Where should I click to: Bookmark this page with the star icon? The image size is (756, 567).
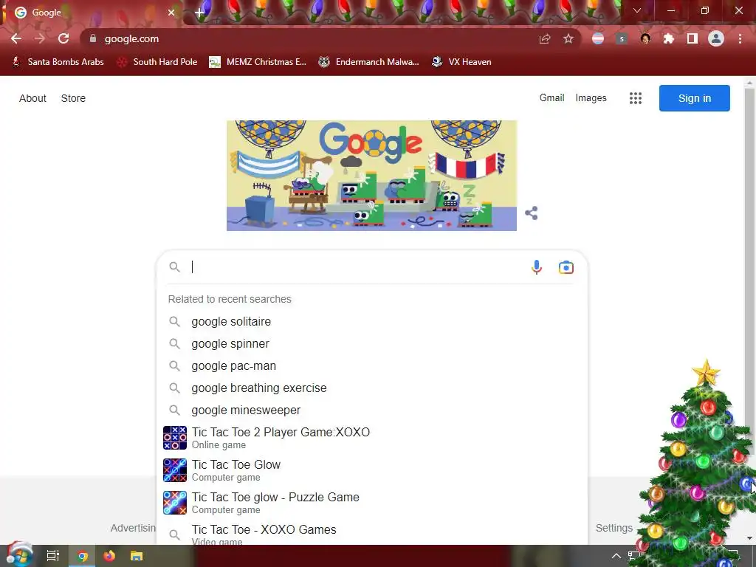coord(568,38)
